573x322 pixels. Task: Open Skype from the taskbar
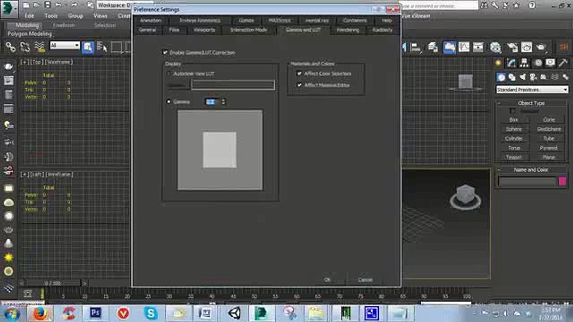click(151, 313)
